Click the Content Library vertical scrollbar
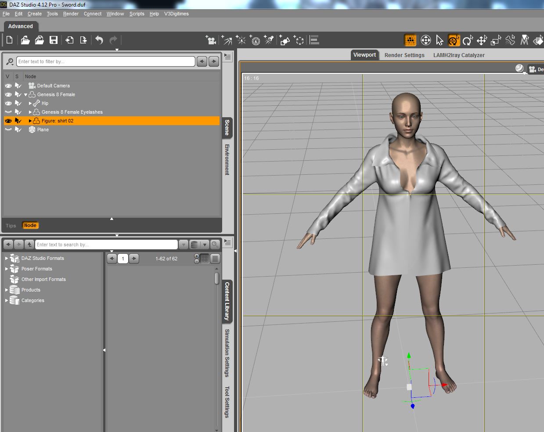 [216, 278]
